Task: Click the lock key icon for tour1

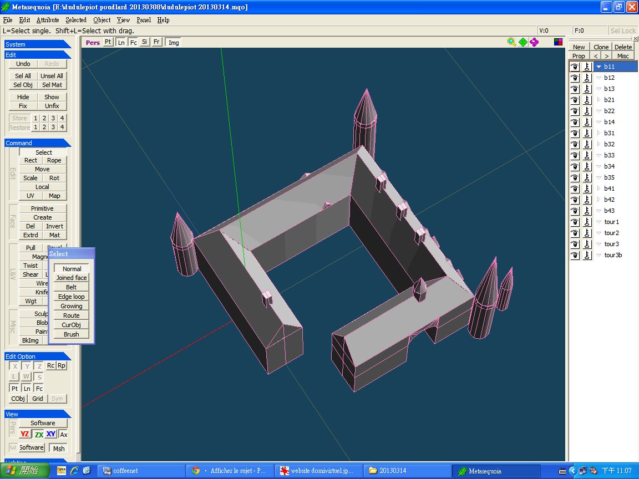Action: [587, 222]
